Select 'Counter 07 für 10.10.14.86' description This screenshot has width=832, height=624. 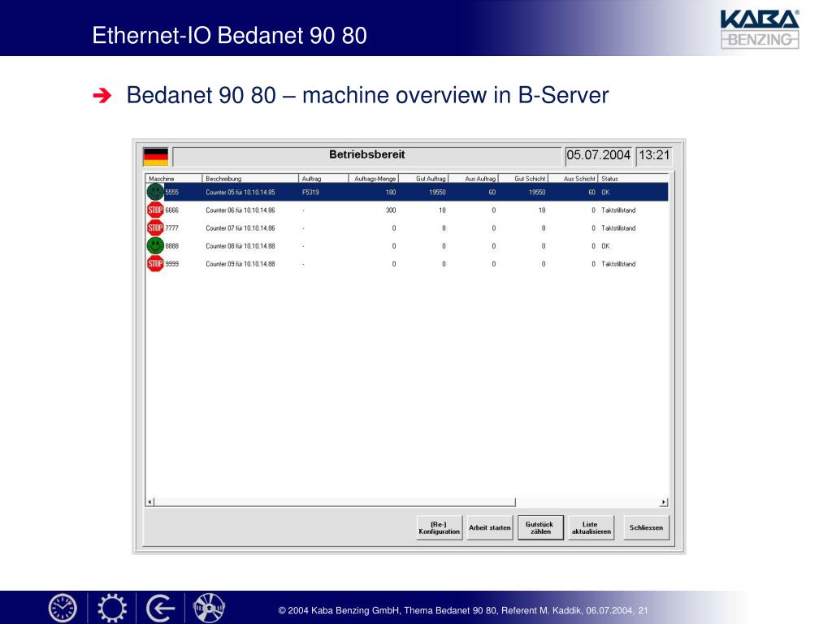(x=240, y=228)
